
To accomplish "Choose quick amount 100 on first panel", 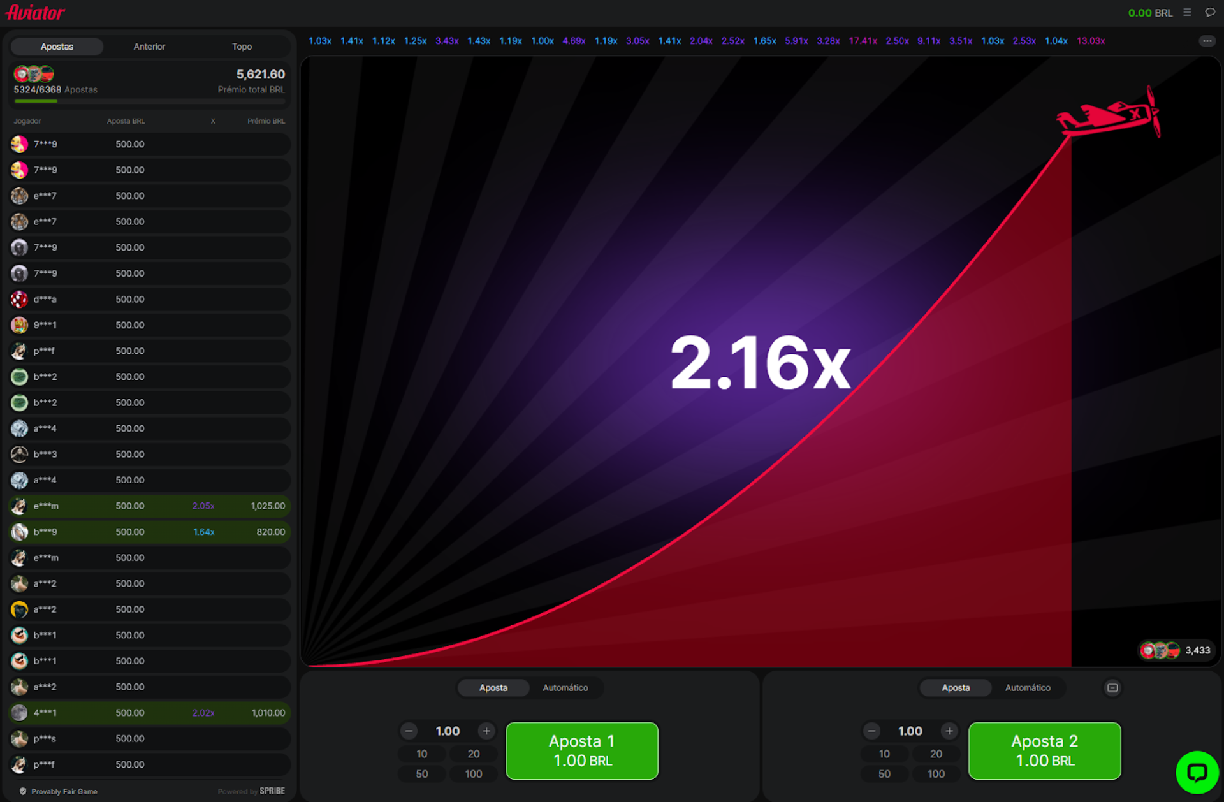I will coord(473,774).
